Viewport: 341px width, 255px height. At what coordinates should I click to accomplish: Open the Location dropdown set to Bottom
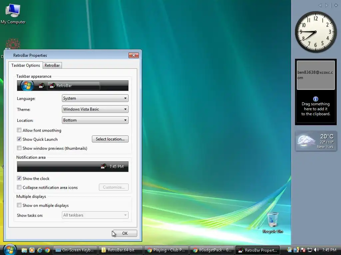[95, 120]
